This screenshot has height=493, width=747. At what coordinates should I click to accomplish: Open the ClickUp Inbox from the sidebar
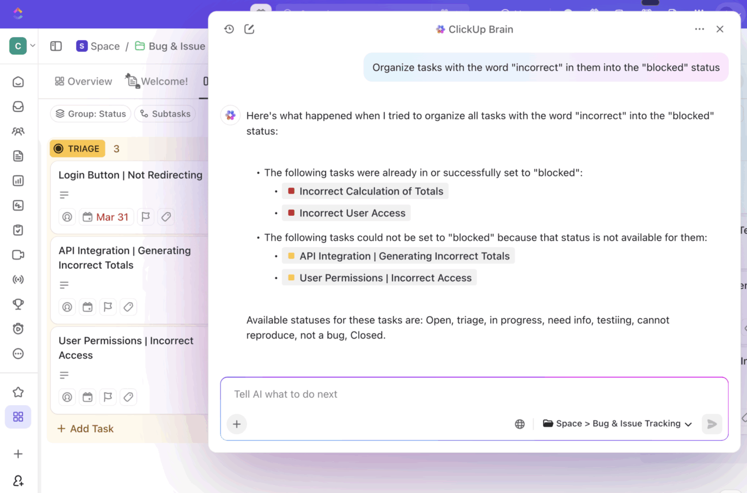click(18, 106)
